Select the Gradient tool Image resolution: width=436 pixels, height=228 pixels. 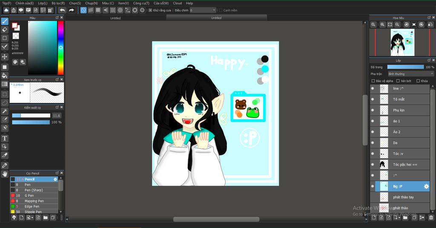coord(5,84)
